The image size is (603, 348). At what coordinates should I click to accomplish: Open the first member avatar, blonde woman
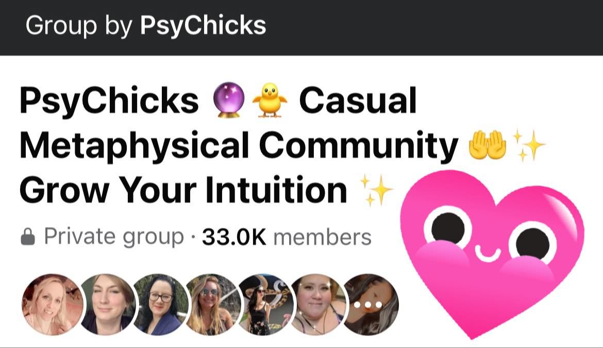[52, 305]
